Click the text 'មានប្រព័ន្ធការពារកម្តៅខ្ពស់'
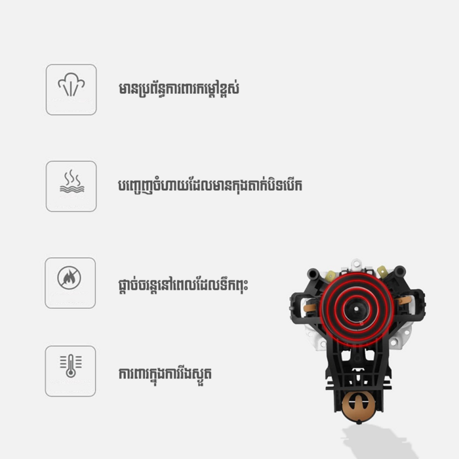 click(x=179, y=89)
